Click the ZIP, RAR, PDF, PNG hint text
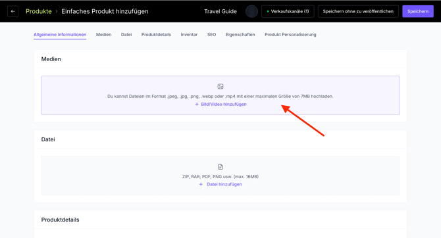This screenshot has width=441, height=238. (220, 176)
